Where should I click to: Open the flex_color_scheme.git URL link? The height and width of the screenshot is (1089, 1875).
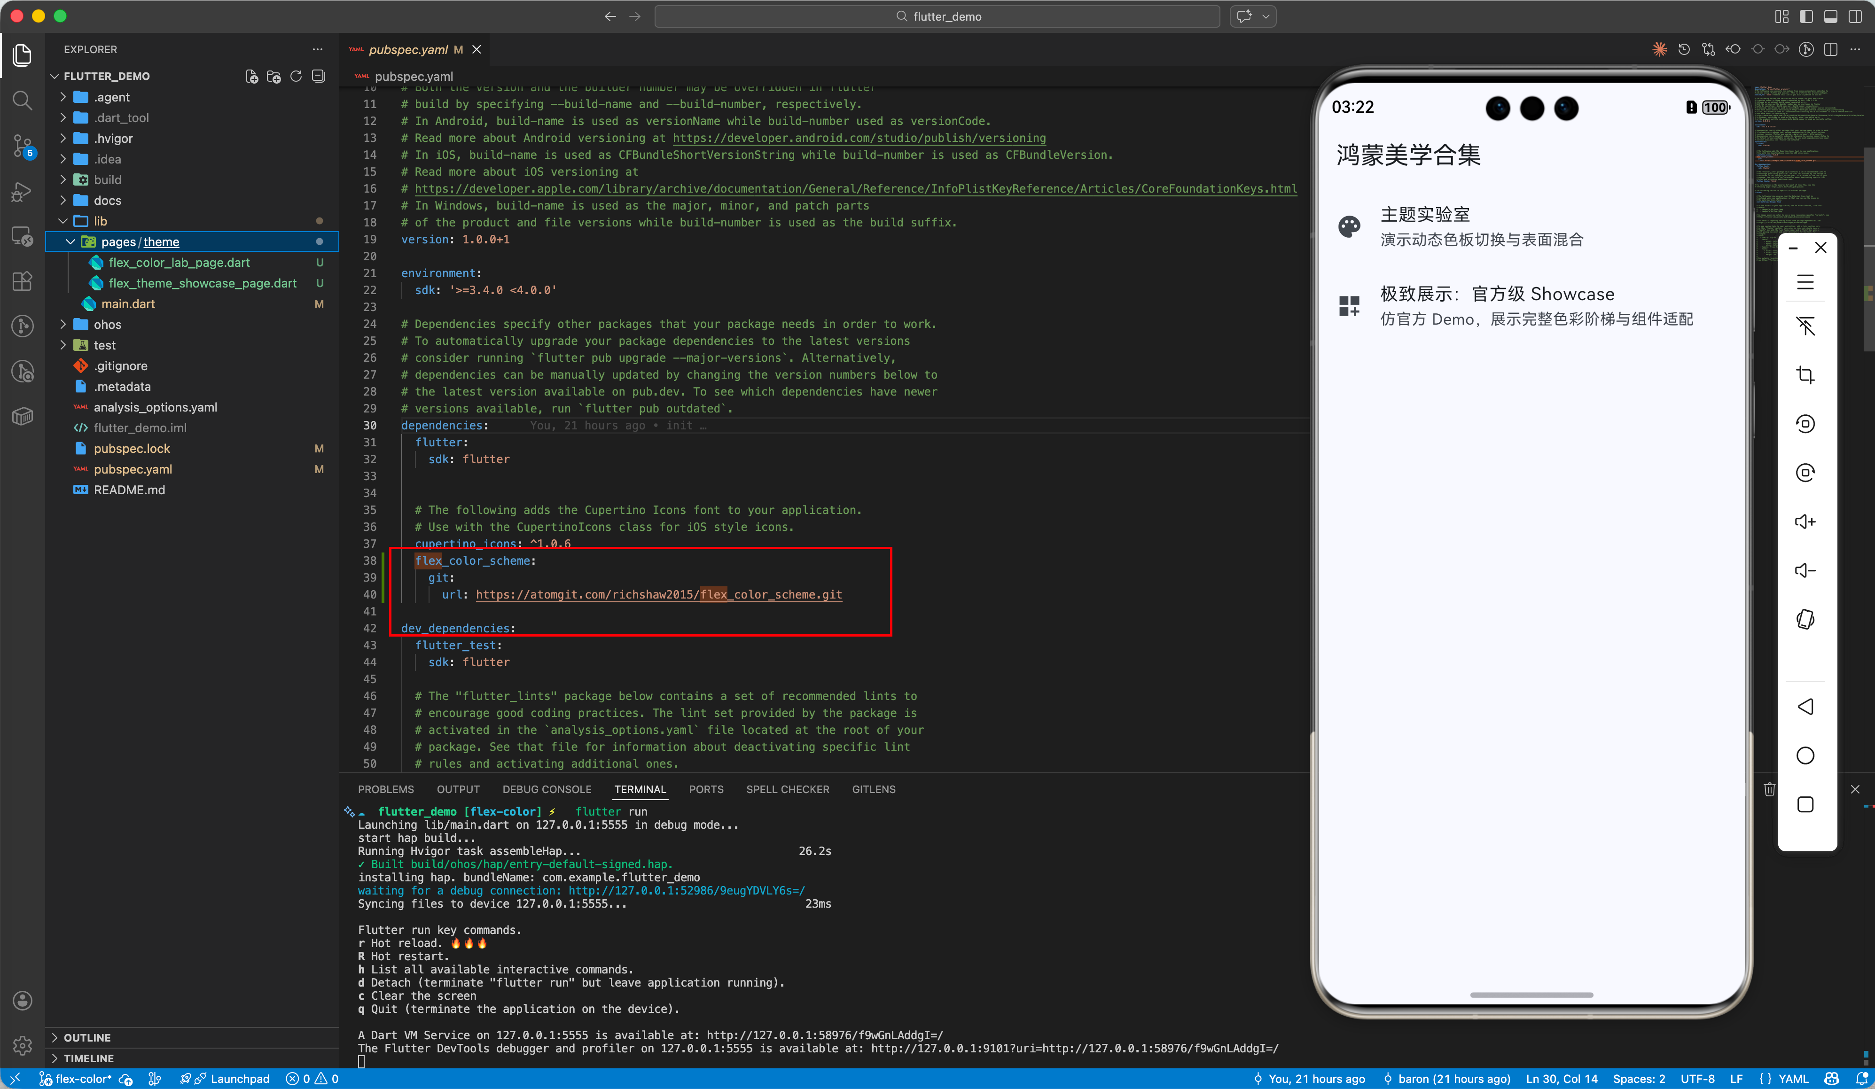pyautogui.click(x=658, y=594)
